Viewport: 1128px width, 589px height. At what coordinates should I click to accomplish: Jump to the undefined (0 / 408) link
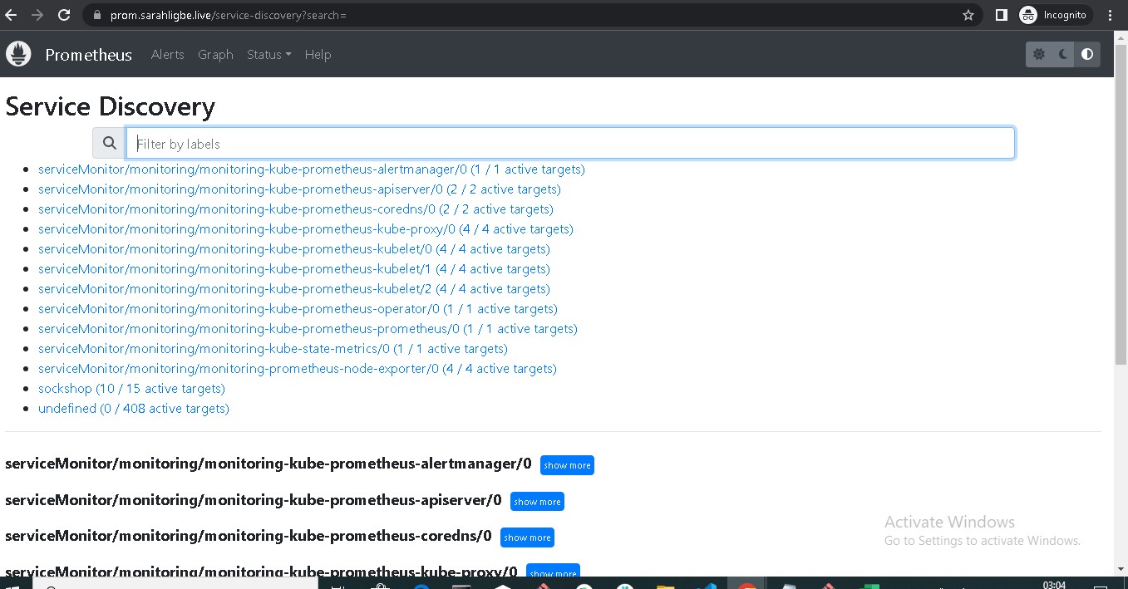click(x=134, y=409)
